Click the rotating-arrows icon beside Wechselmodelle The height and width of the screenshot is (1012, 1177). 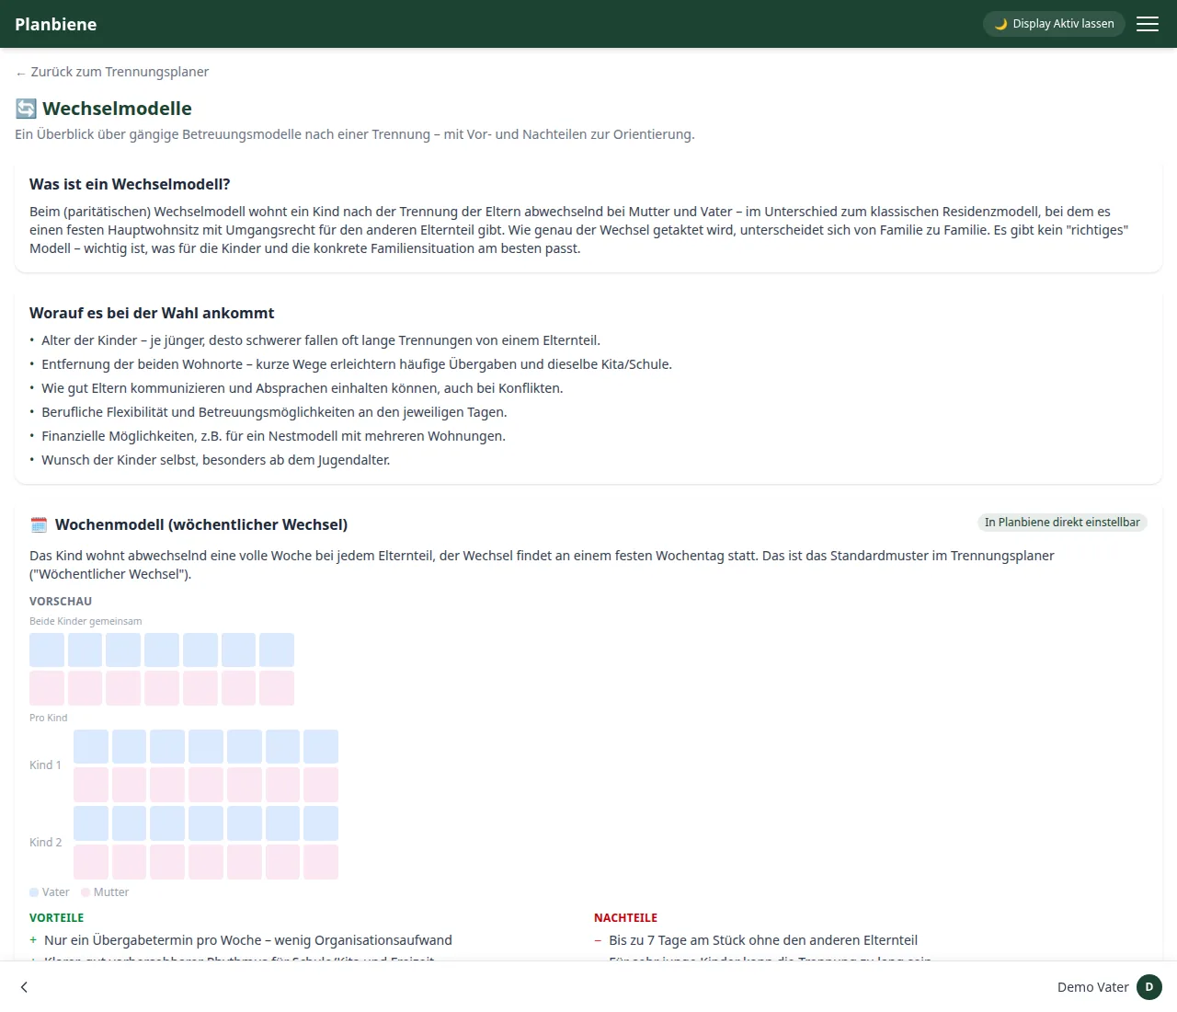[26, 109]
